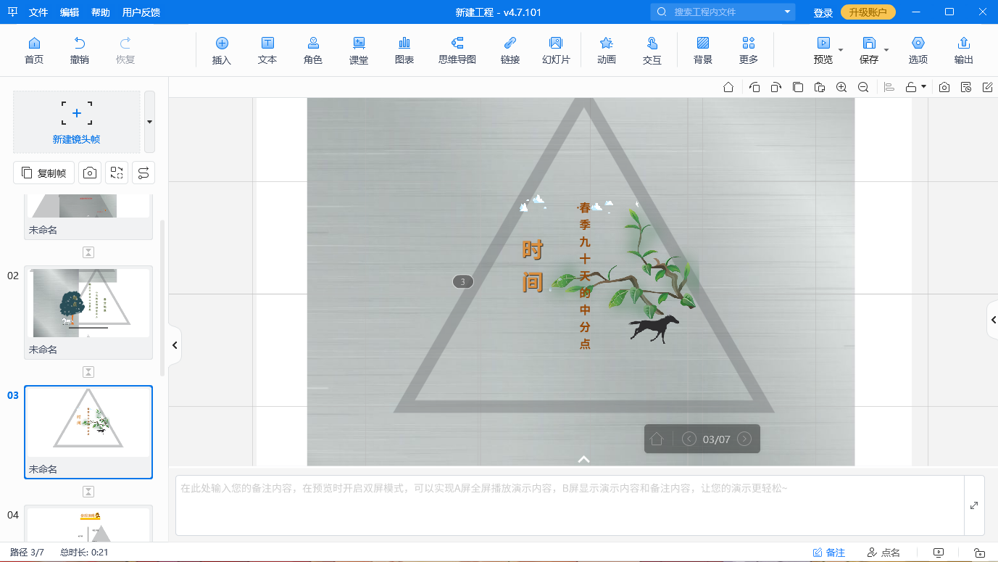Click the path route icon in frame panel
This screenshot has width=998, height=562.
(144, 173)
